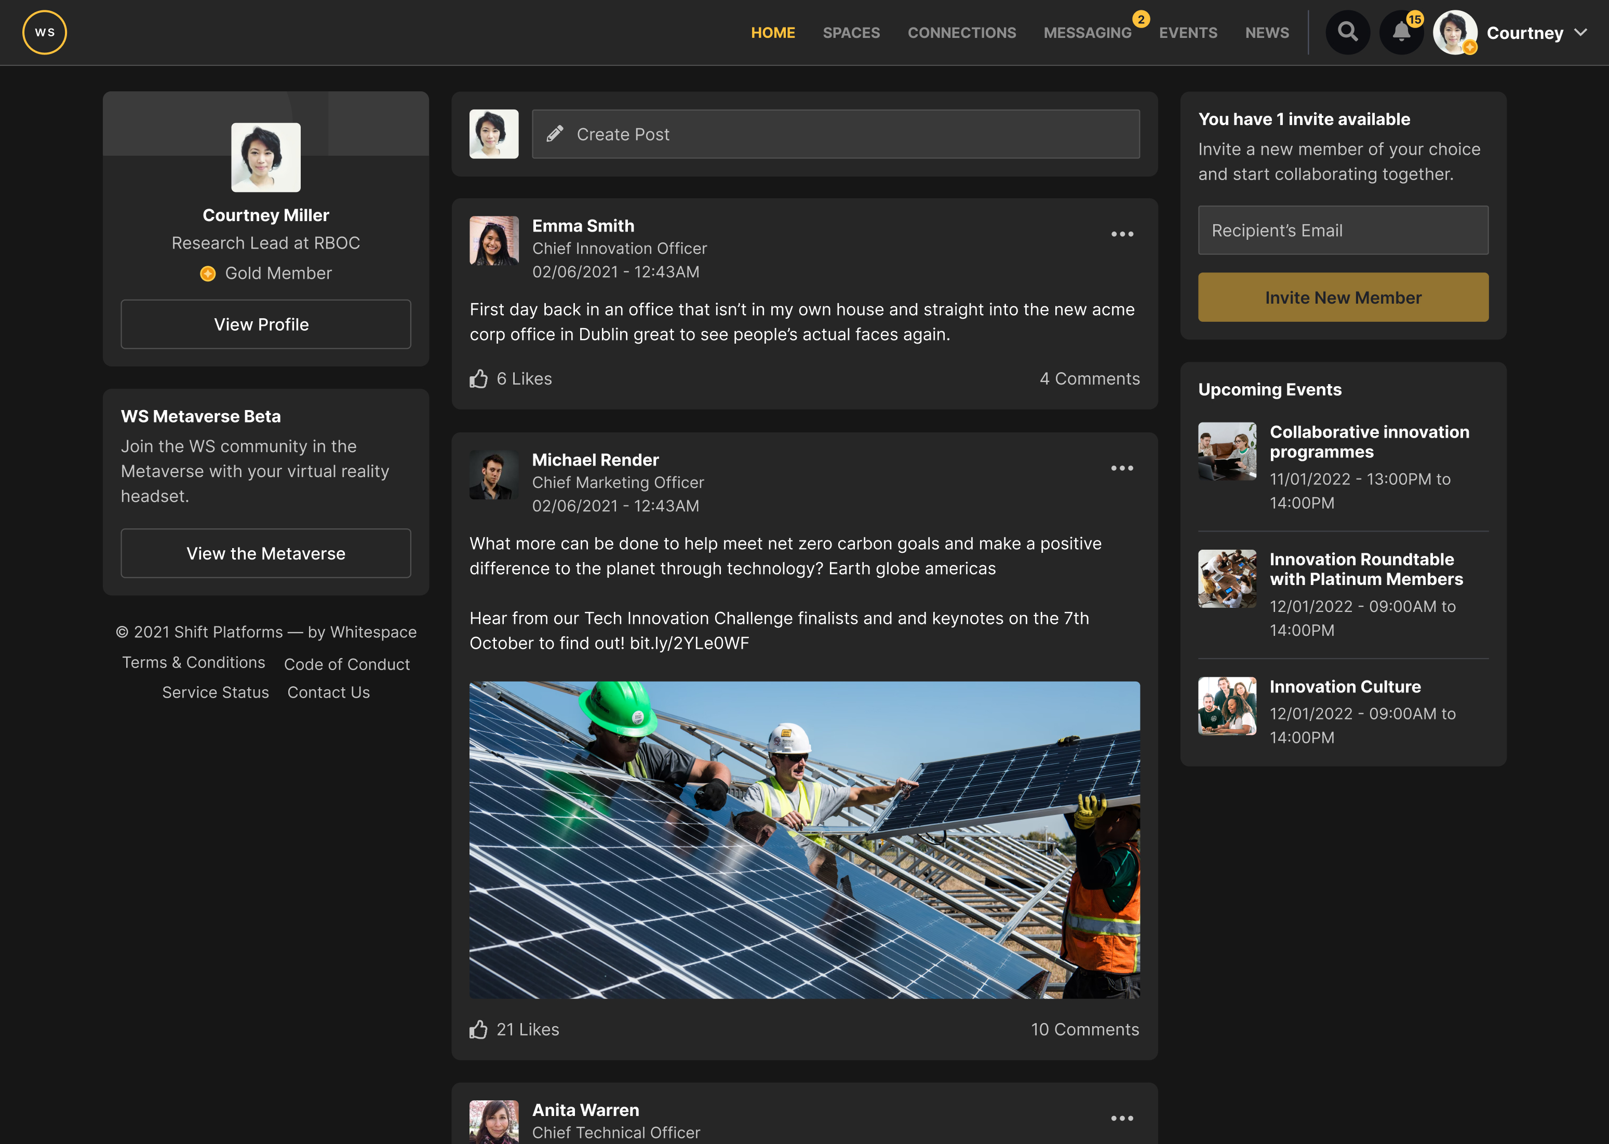
Task: Open Emma Smith's post options menu
Action: [1122, 234]
